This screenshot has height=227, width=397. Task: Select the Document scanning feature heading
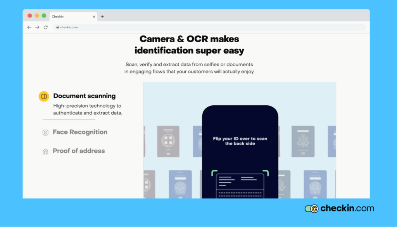[84, 96]
